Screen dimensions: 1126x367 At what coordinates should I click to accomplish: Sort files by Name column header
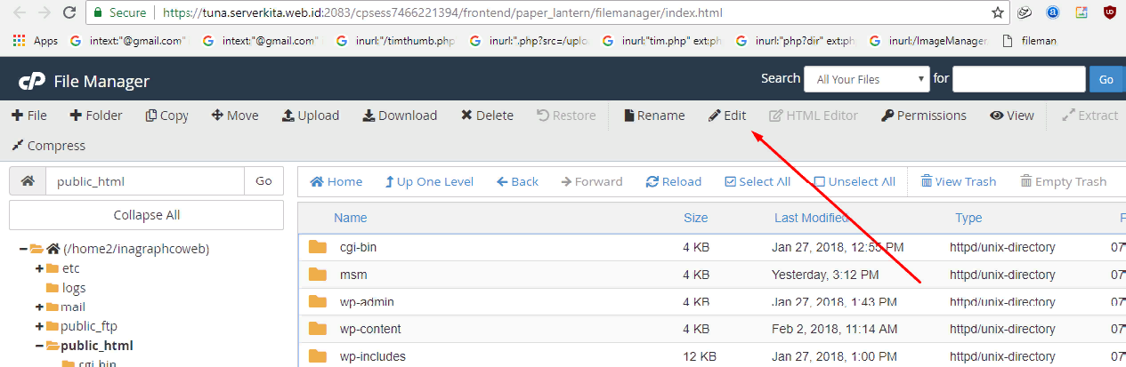point(350,218)
